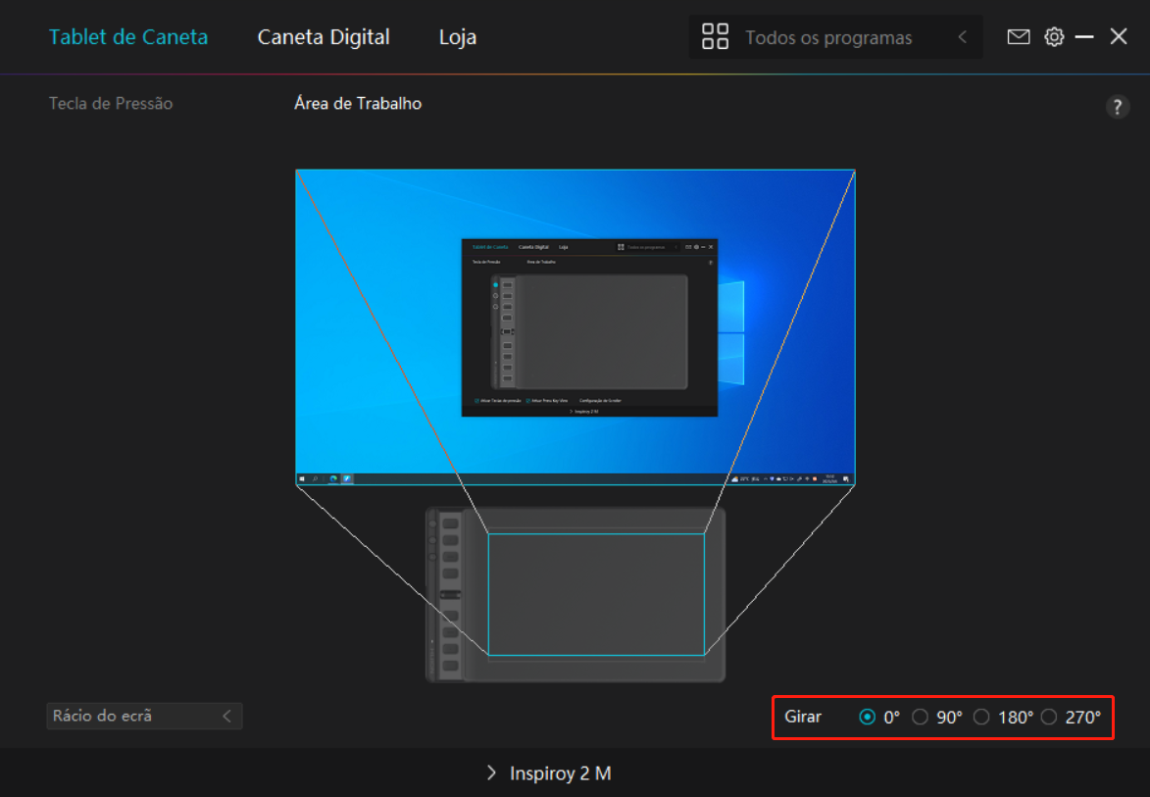This screenshot has width=1150, height=797.
Task: Open the mail message icon
Action: tap(1019, 37)
